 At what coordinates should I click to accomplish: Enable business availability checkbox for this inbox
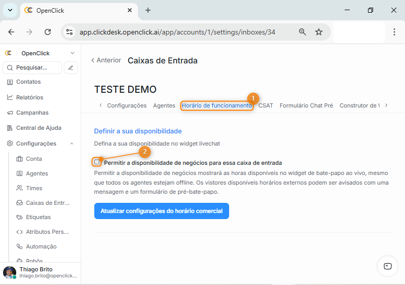point(97,162)
